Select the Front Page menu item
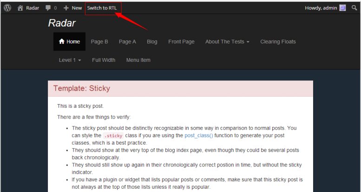Screen dimensions: 361x192 [x=181, y=42]
